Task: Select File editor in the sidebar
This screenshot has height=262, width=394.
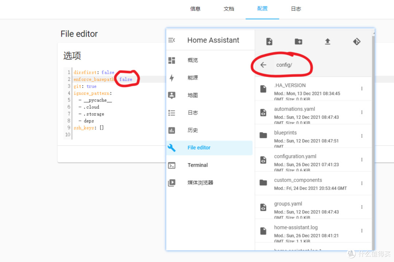Action: [209, 147]
